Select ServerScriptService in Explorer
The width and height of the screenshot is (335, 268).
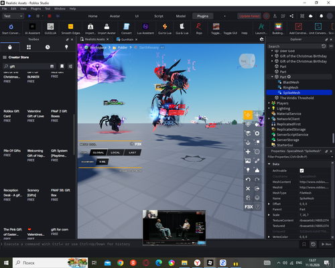click(x=292, y=135)
